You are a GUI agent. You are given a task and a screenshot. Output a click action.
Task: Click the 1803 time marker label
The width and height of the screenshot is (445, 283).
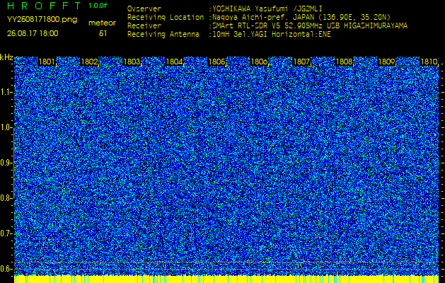click(132, 62)
